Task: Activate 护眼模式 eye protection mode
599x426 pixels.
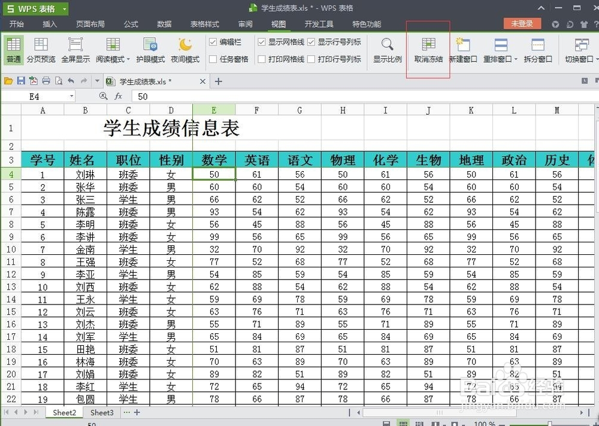Action: pos(150,50)
